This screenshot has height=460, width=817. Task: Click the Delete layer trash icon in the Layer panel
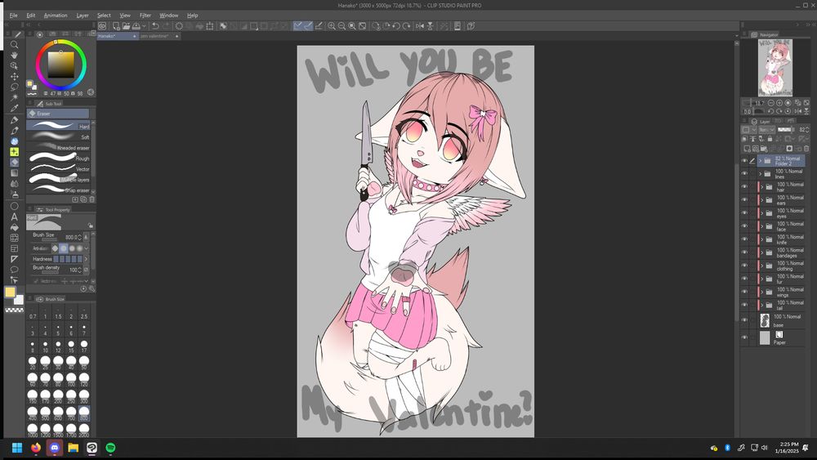pos(806,149)
